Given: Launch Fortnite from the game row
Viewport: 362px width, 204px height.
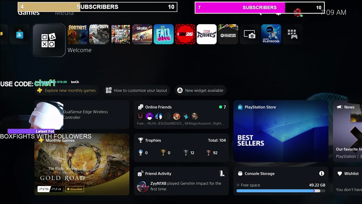Looking at the screenshot, I should click(x=78, y=34).
